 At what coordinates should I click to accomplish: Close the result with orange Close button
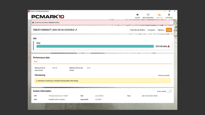[x=169, y=30]
